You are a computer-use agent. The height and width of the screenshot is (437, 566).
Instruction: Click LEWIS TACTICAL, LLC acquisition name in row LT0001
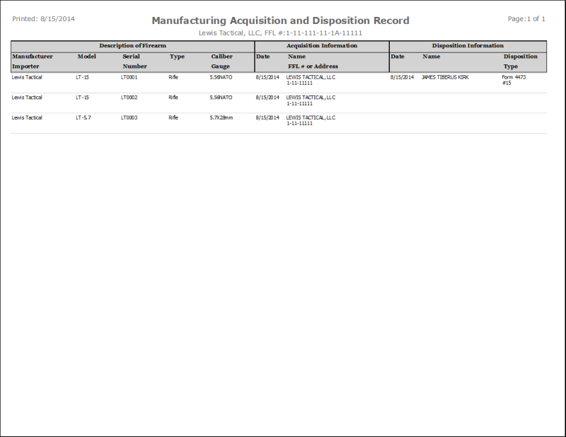(311, 77)
